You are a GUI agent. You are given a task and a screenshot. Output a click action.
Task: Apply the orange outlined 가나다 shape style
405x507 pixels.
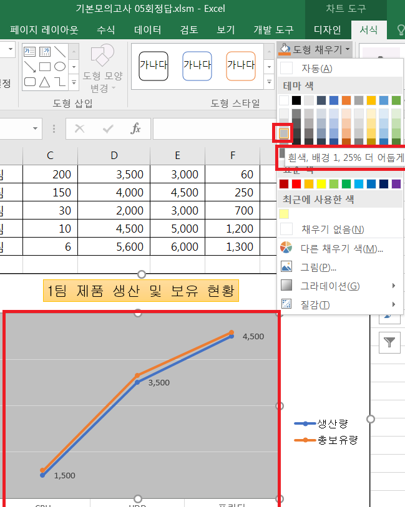[240, 65]
